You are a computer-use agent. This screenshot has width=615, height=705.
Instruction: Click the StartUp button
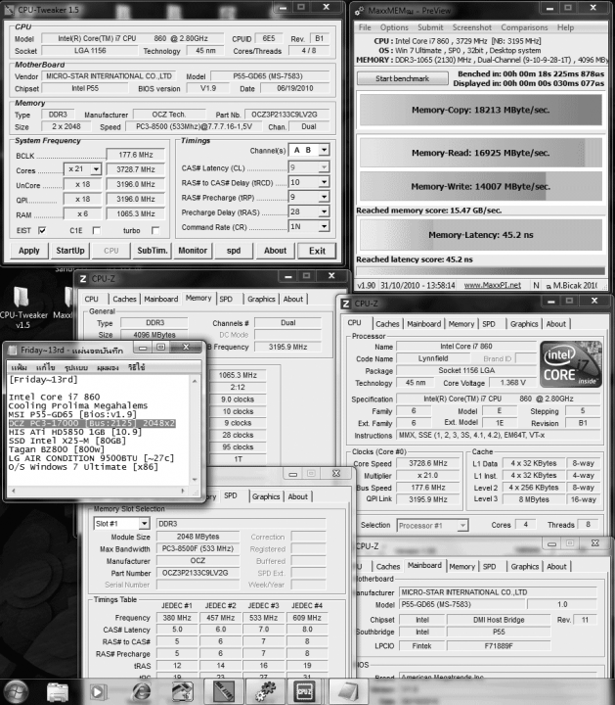click(x=70, y=251)
